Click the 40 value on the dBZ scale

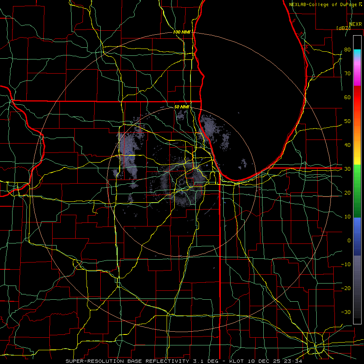[x=347, y=145]
